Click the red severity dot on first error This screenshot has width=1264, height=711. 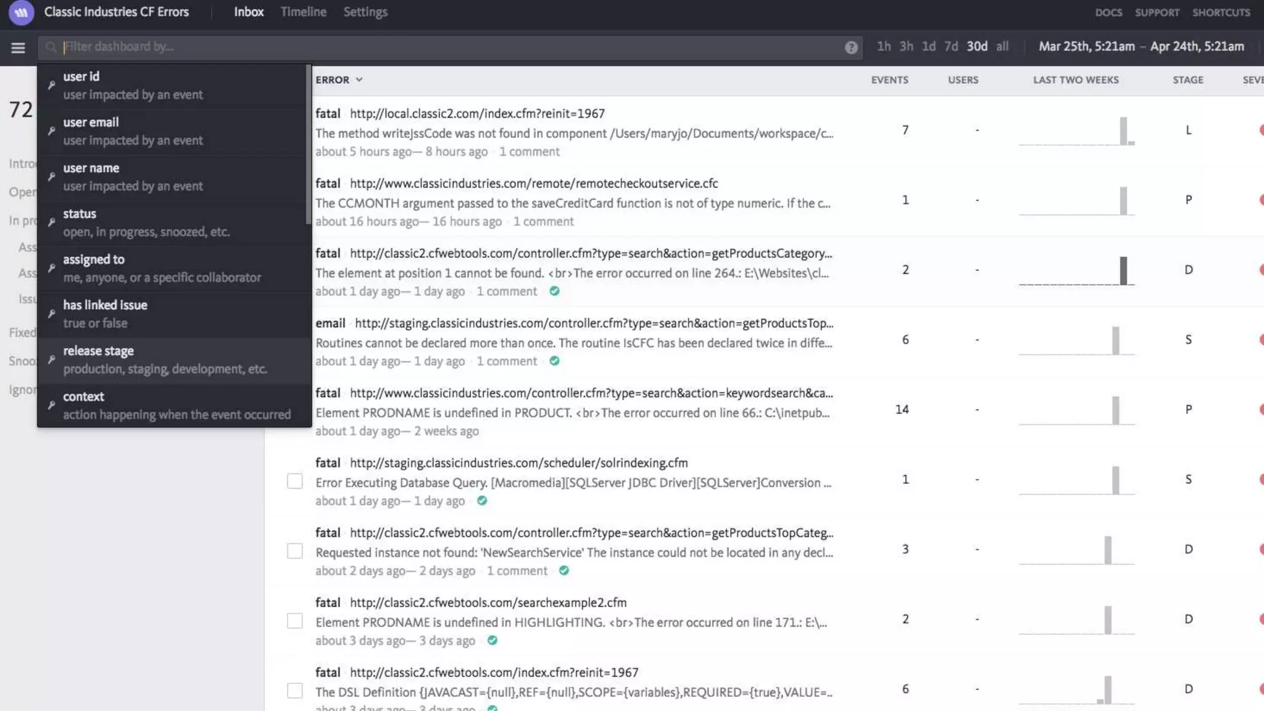tap(1261, 130)
